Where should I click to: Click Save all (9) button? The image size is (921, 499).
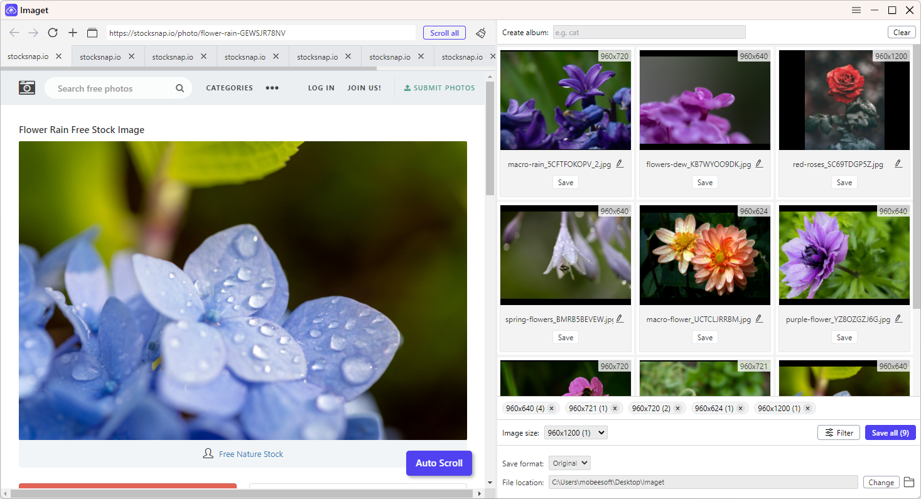(x=890, y=432)
